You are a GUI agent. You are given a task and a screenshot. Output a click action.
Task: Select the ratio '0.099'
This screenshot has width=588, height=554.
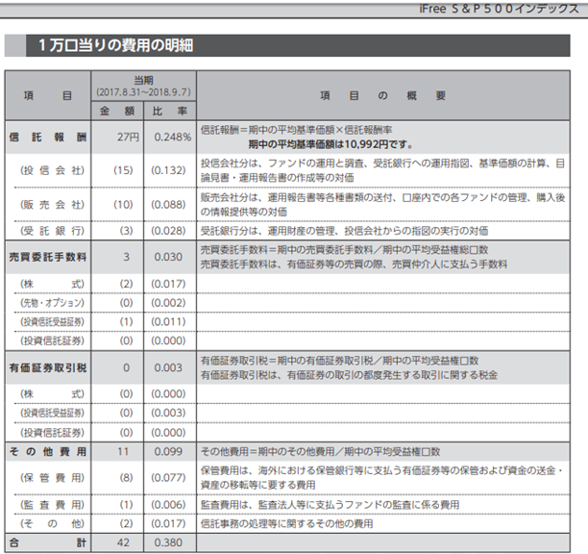pyautogui.click(x=168, y=451)
